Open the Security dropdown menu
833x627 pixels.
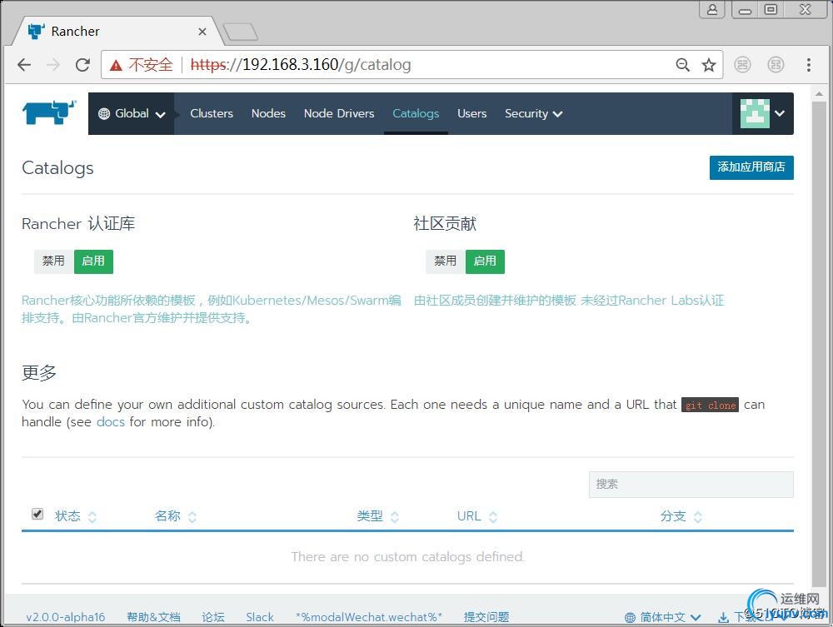tap(533, 113)
